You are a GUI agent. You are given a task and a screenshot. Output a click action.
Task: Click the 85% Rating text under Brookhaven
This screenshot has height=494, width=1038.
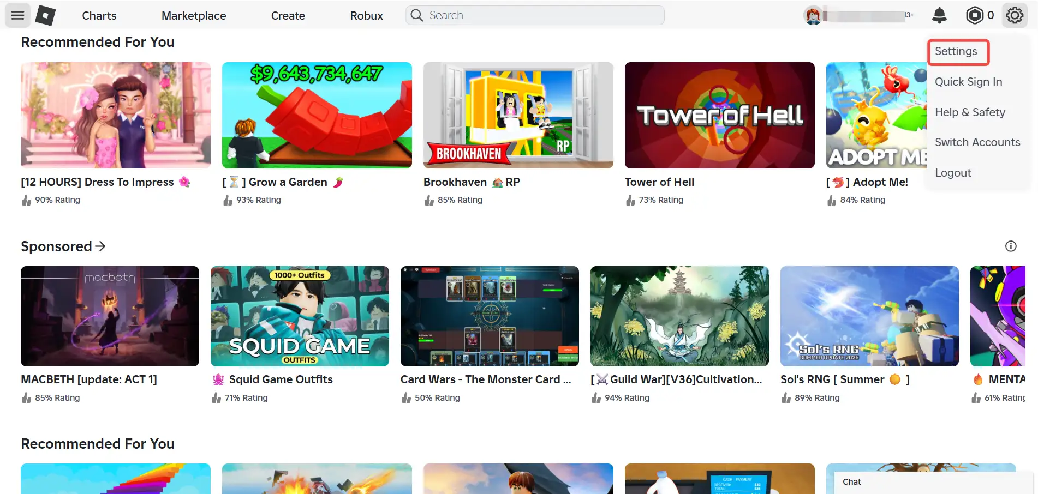click(x=460, y=200)
